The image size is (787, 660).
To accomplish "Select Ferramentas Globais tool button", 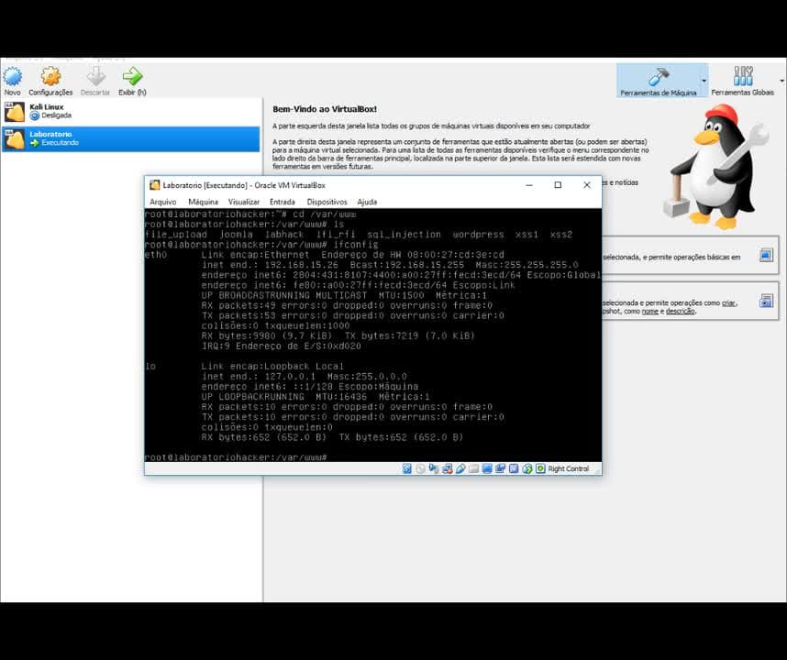I will coord(743,81).
